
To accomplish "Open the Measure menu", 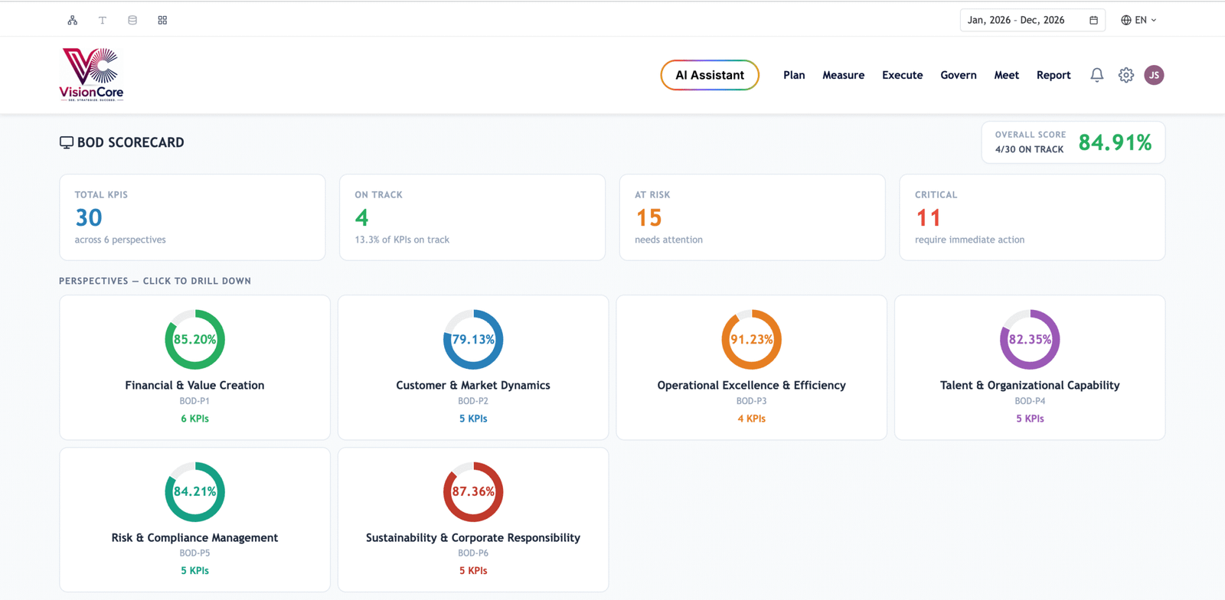I will (x=843, y=75).
